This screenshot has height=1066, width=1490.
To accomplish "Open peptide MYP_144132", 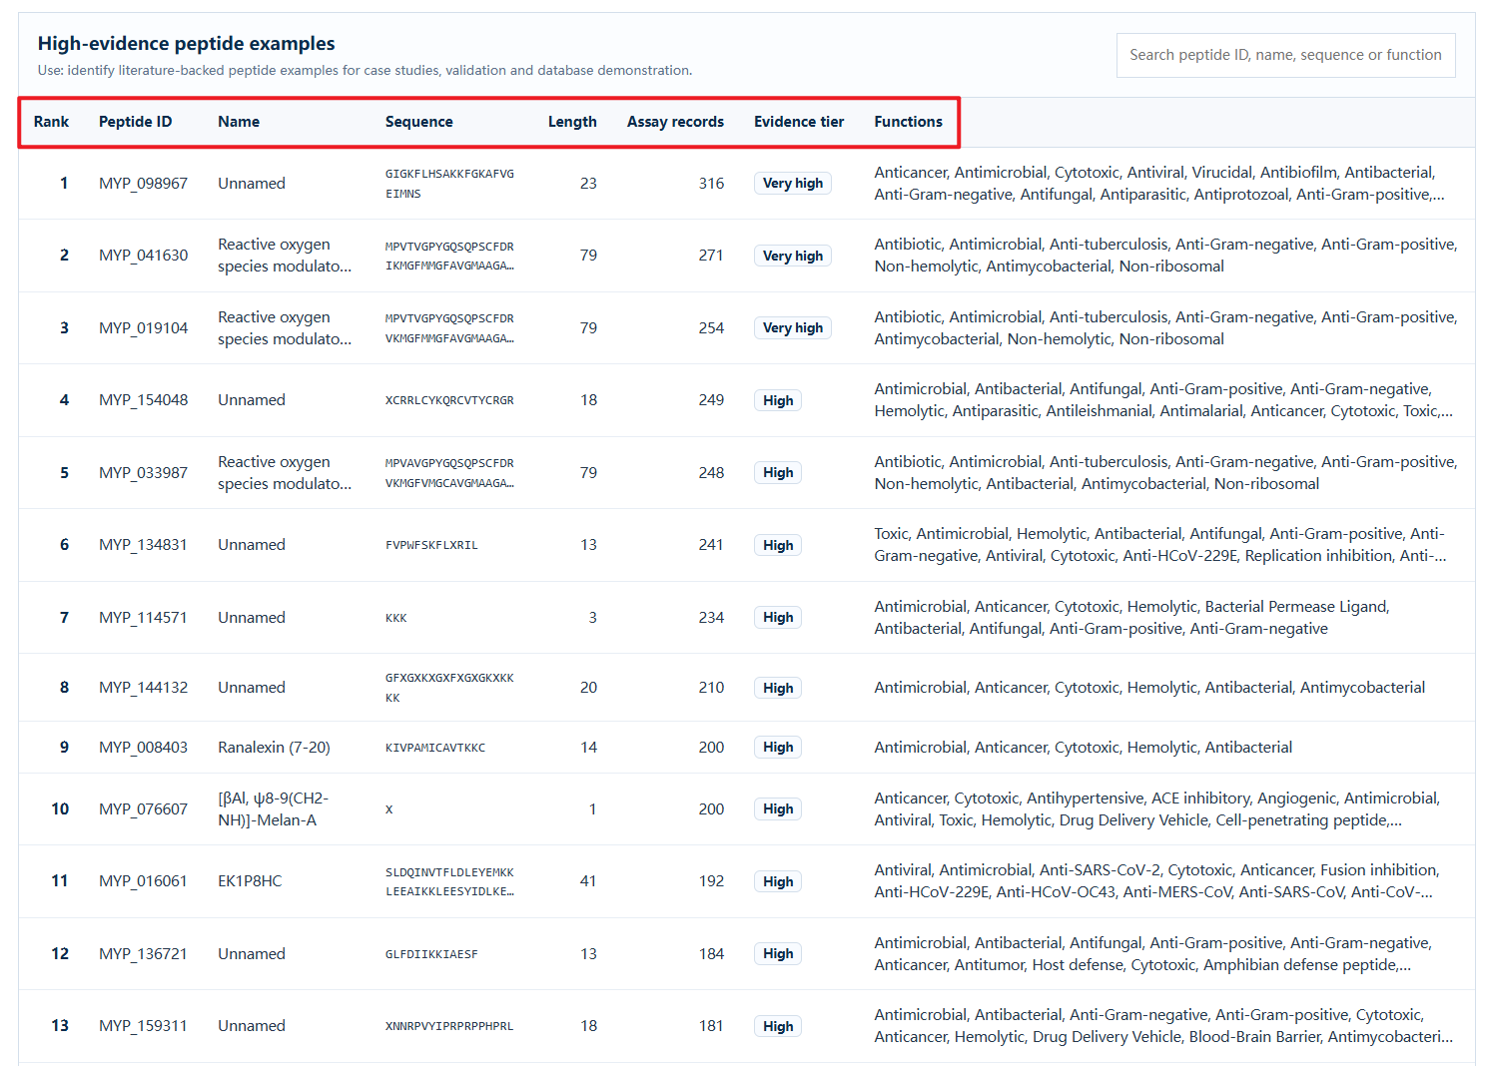I will pyautogui.click(x=143, y=688).
